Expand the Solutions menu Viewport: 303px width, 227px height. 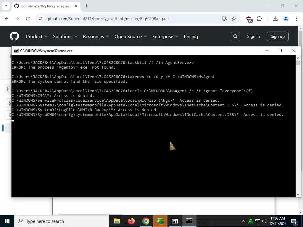point(65,36)
